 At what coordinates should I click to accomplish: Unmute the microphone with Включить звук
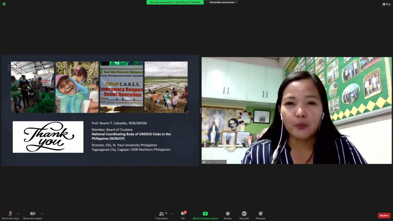tap(10, 215)
